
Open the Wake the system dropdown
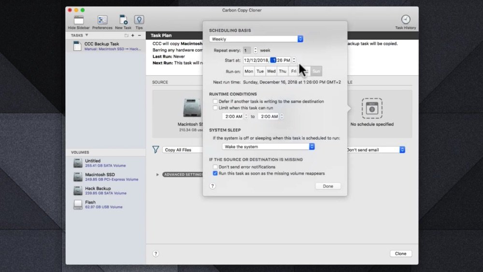tap(269, 147)
